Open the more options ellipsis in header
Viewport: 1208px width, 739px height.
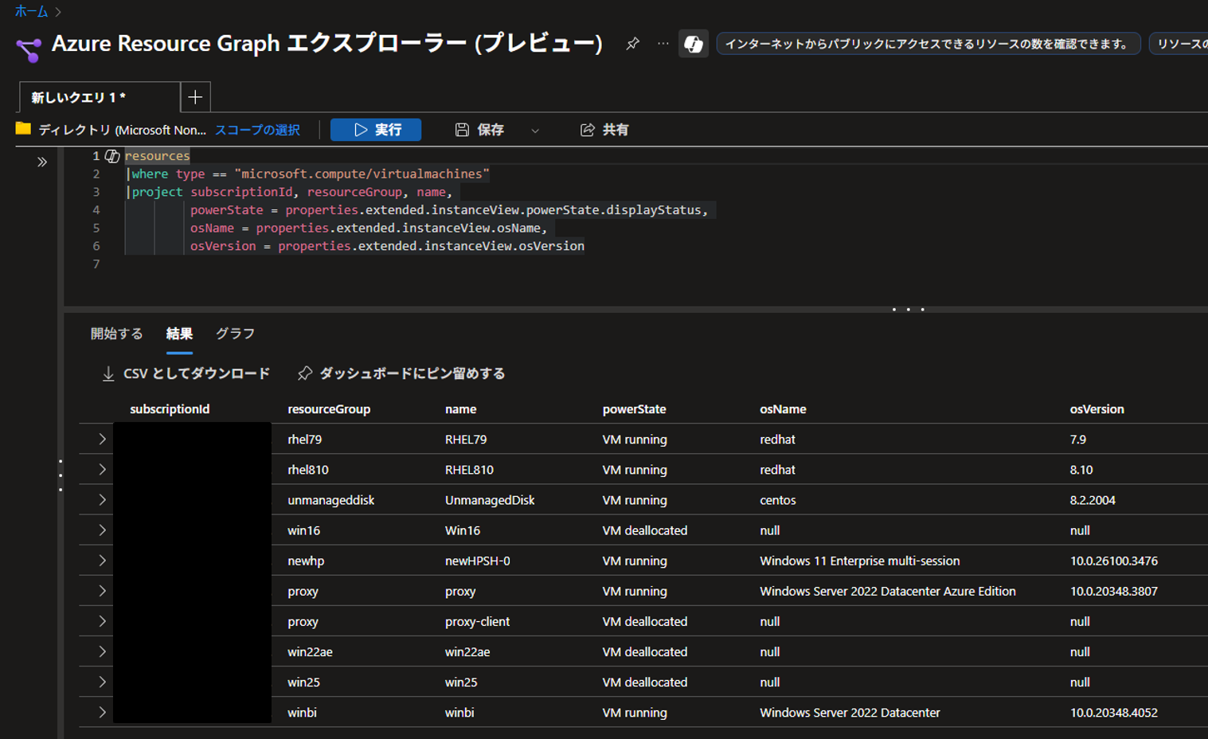663,44
